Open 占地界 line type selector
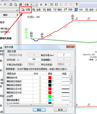 65,96
